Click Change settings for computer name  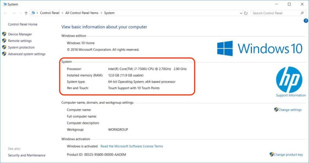290,110
